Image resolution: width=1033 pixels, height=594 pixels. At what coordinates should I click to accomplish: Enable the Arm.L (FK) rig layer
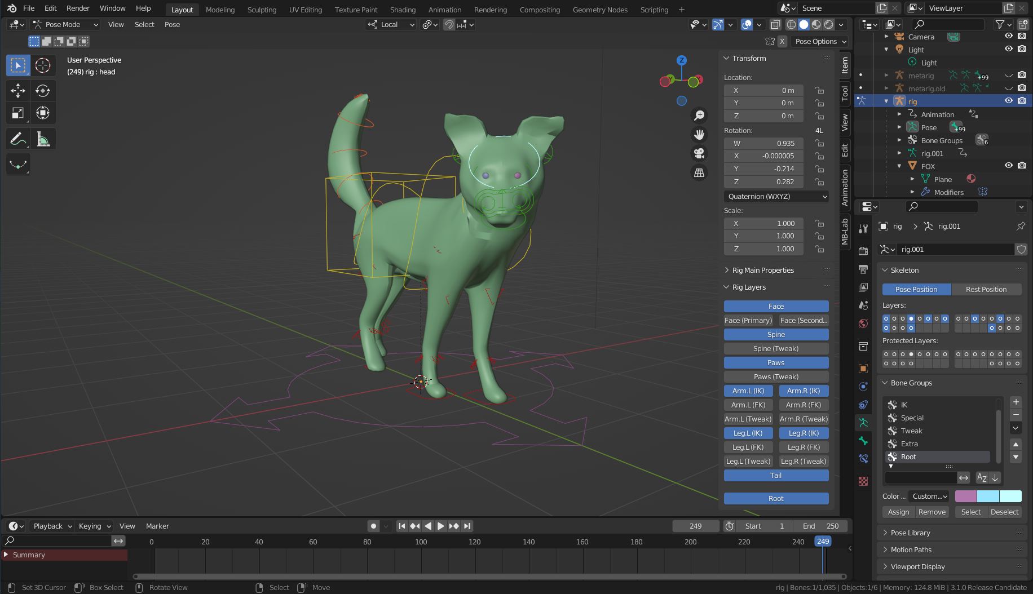748,405
